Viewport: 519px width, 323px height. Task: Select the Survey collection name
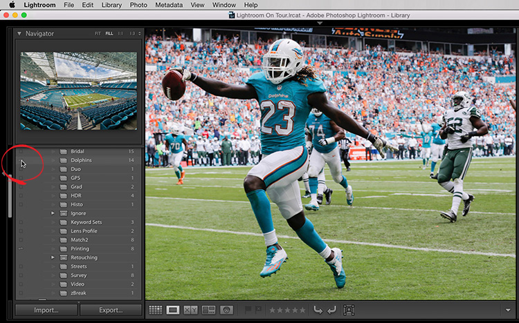pos(78,275)
